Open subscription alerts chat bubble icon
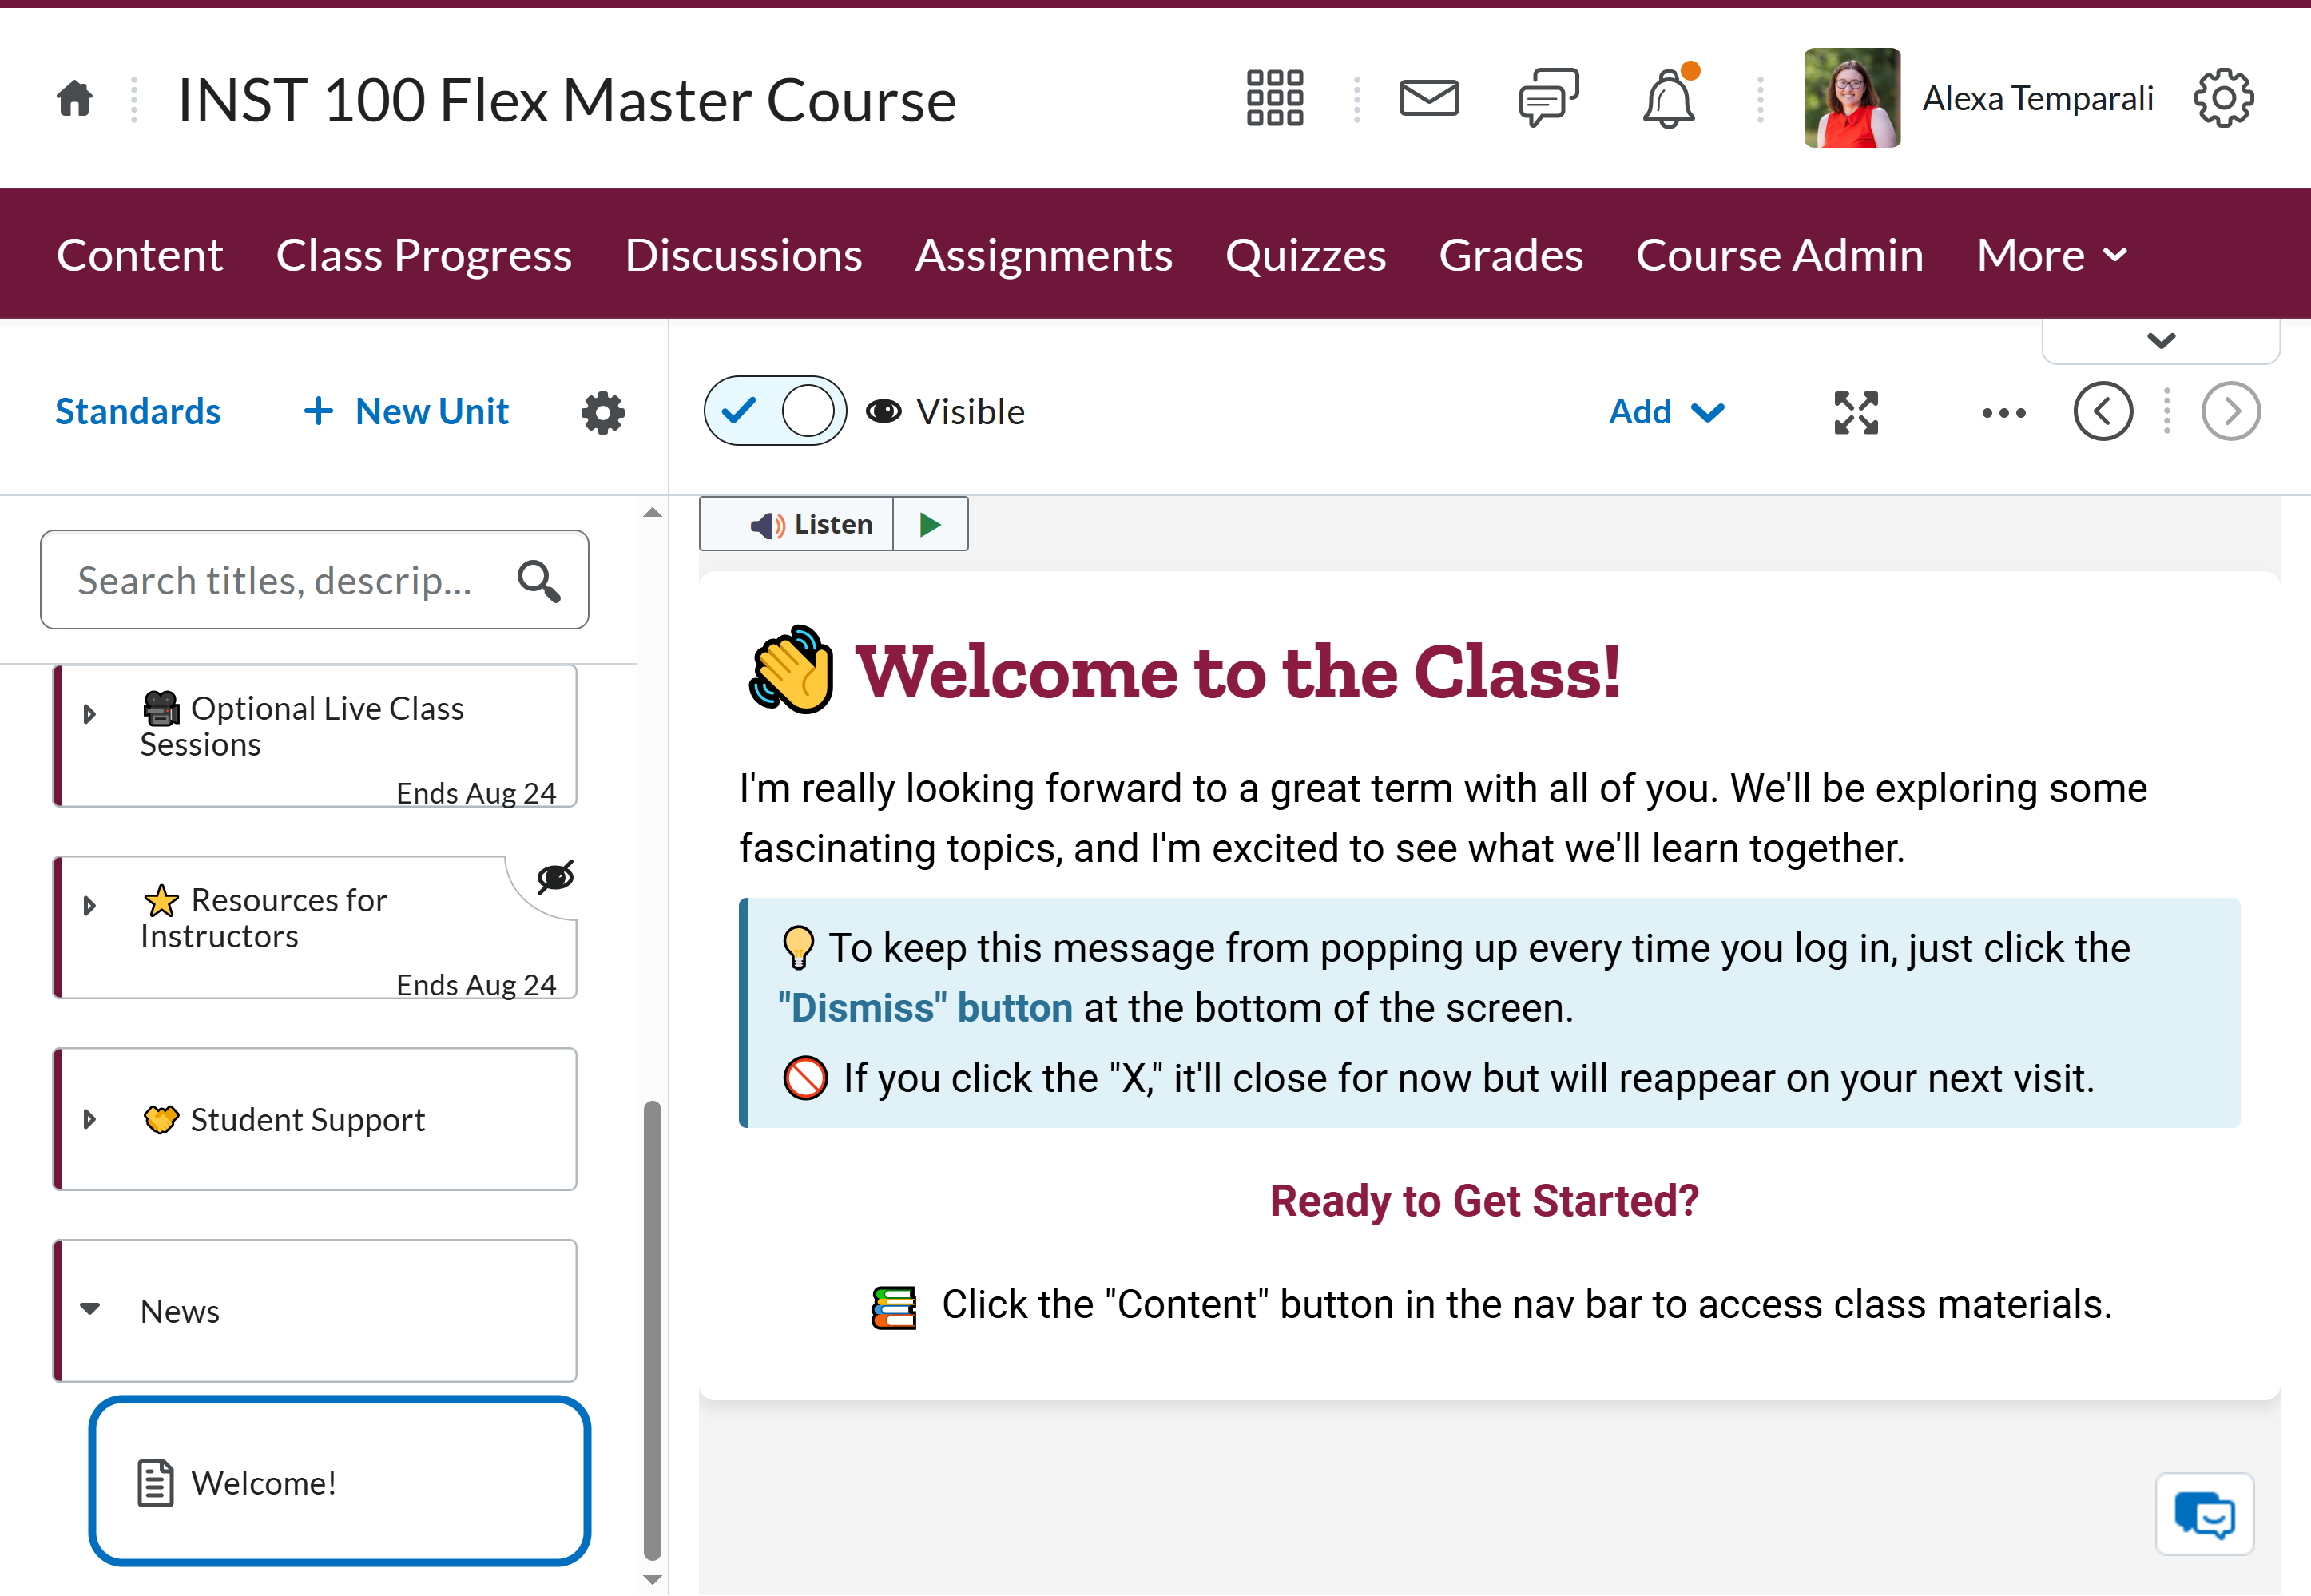This screenshot has width=2311, height=1596. tap(1548, 98)
